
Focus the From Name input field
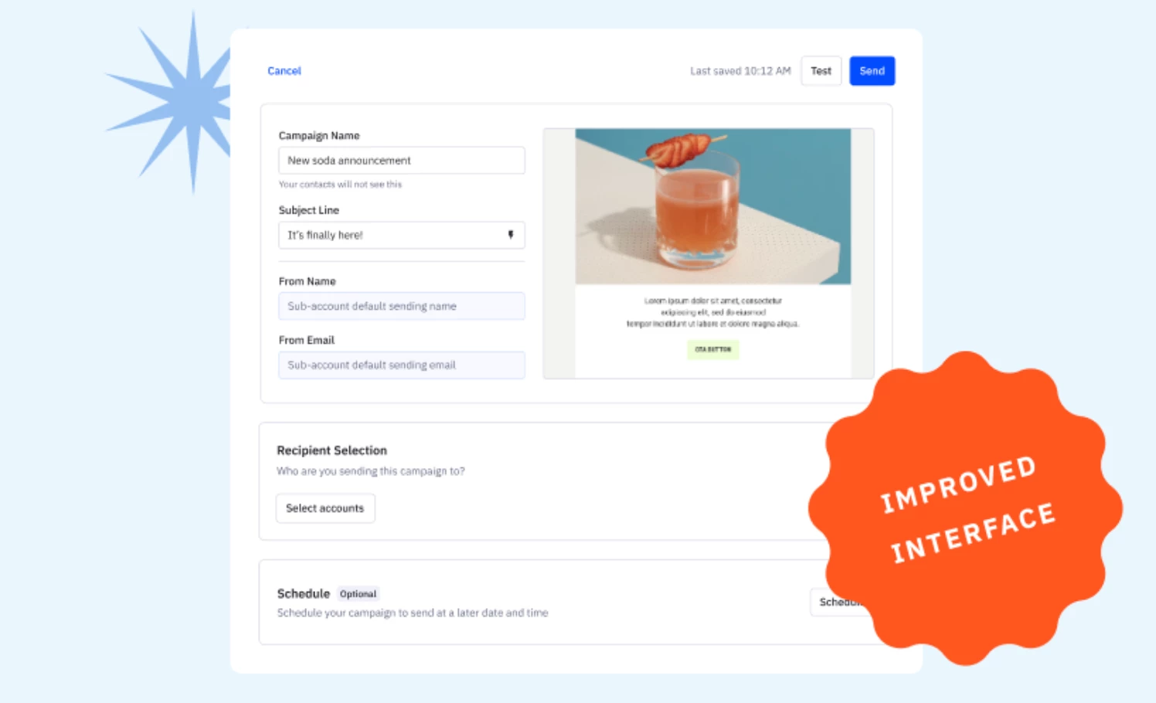402,306
